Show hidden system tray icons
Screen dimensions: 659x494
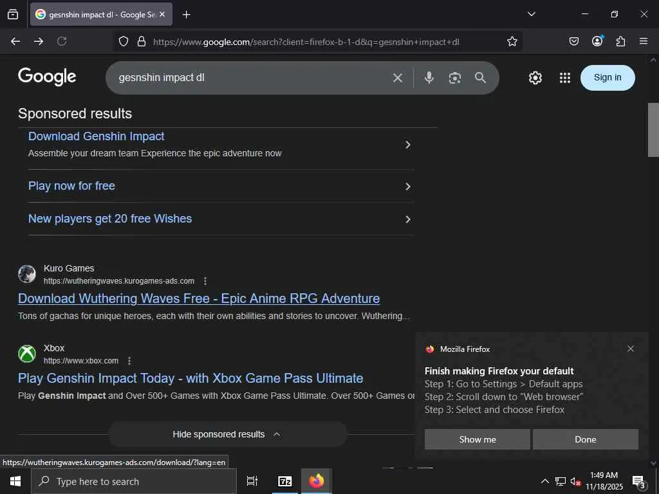(544, 481)
